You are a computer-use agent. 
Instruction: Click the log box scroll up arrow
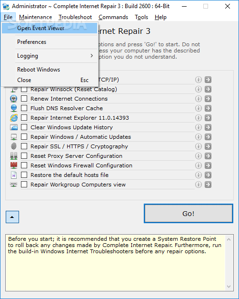(229, 239)
